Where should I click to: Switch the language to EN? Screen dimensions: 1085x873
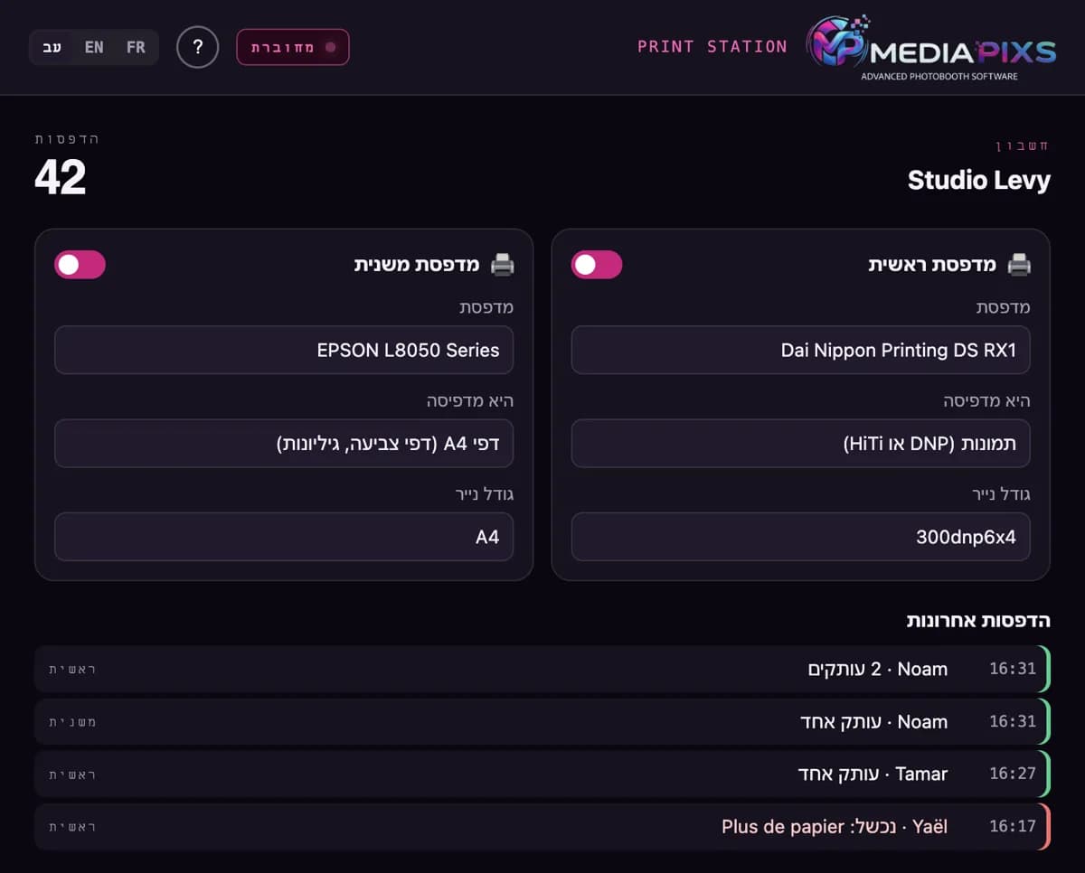pyautogui.click(x=94, y=47)
